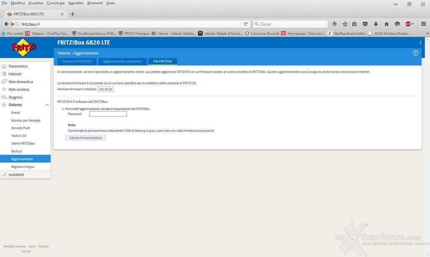
Task: Reload the current page
Action: click(245, 24)
